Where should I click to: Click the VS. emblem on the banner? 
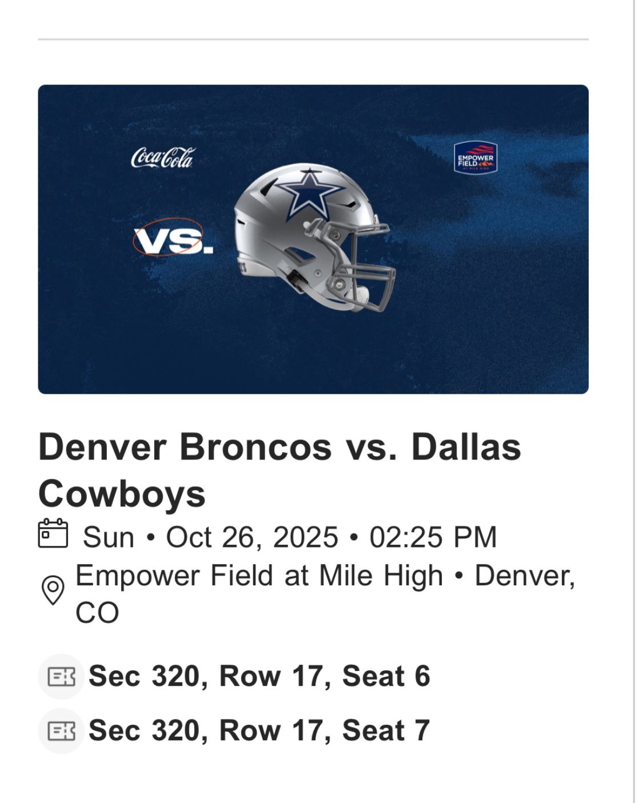[x=171, y=238]
